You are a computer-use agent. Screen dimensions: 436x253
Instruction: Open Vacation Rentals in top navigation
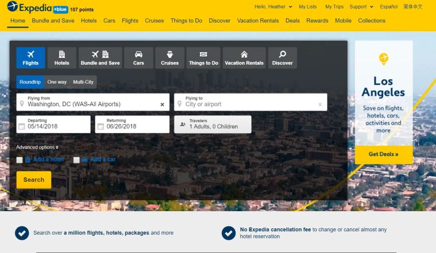click(258, 21)
